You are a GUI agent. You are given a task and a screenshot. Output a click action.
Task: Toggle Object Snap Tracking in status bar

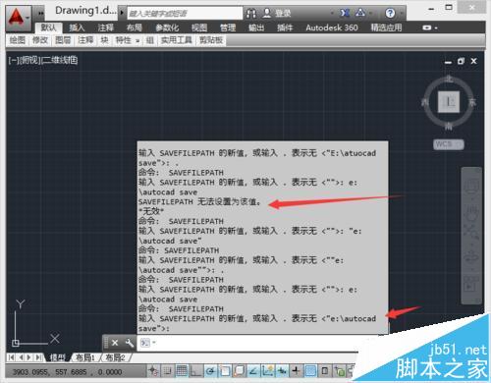[x=253, y=371]
